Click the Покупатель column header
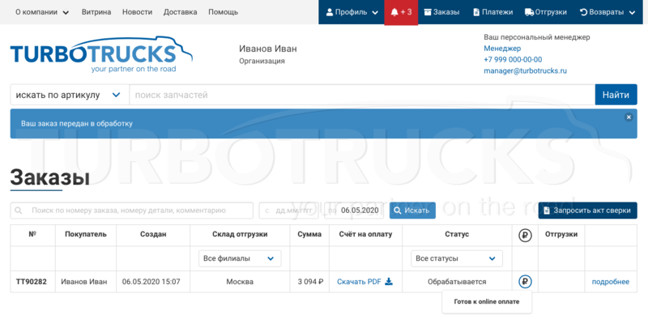 click(x=86, y=234)
